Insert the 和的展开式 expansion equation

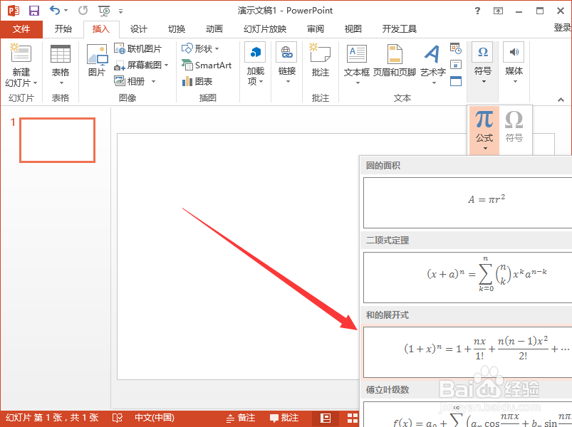pyautogui.click(x=468, y=352)
